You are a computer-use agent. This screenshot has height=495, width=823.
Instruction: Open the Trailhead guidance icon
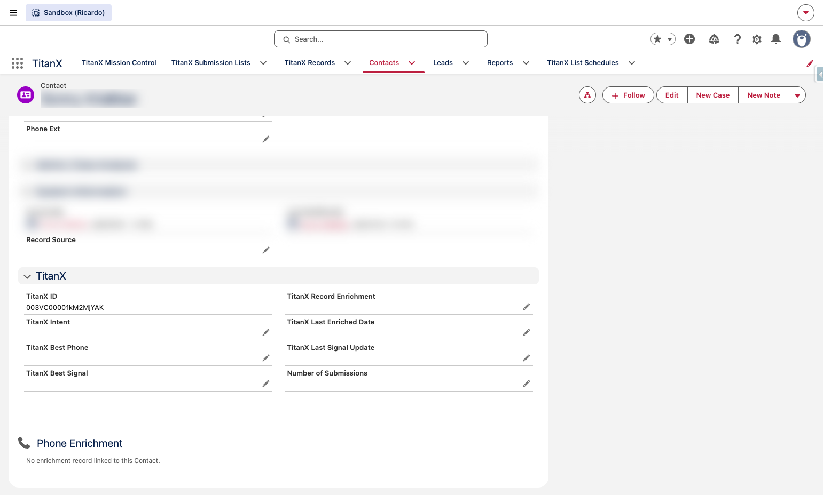(x=714, y=39)
